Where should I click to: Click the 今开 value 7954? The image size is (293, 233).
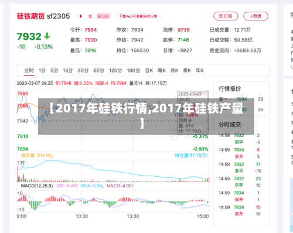tap(91, 30)
